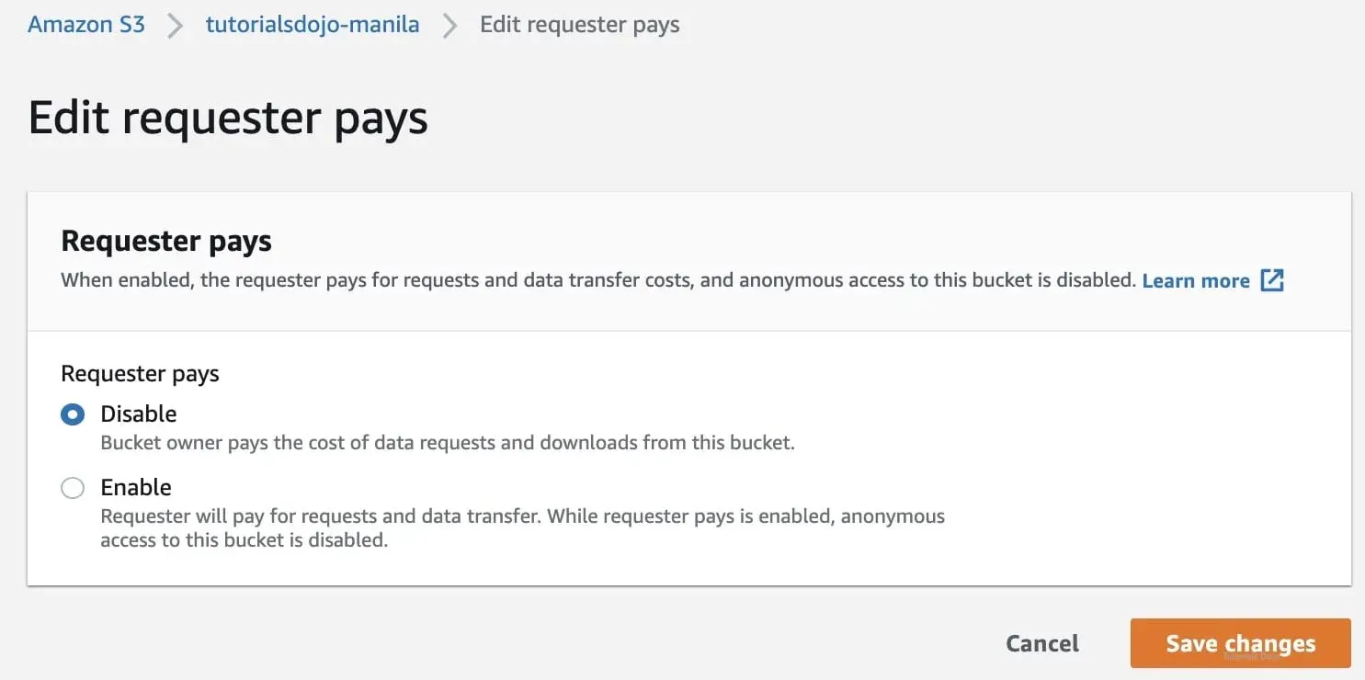Click the chevron after tutorialsdojo-manila breadcrumb
The image size is (1365, 680).
tap(449, 26)
